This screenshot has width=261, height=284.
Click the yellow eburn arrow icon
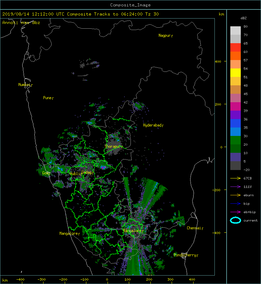pos(235,195)
